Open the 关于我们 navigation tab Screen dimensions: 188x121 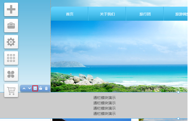pos(107,14)
